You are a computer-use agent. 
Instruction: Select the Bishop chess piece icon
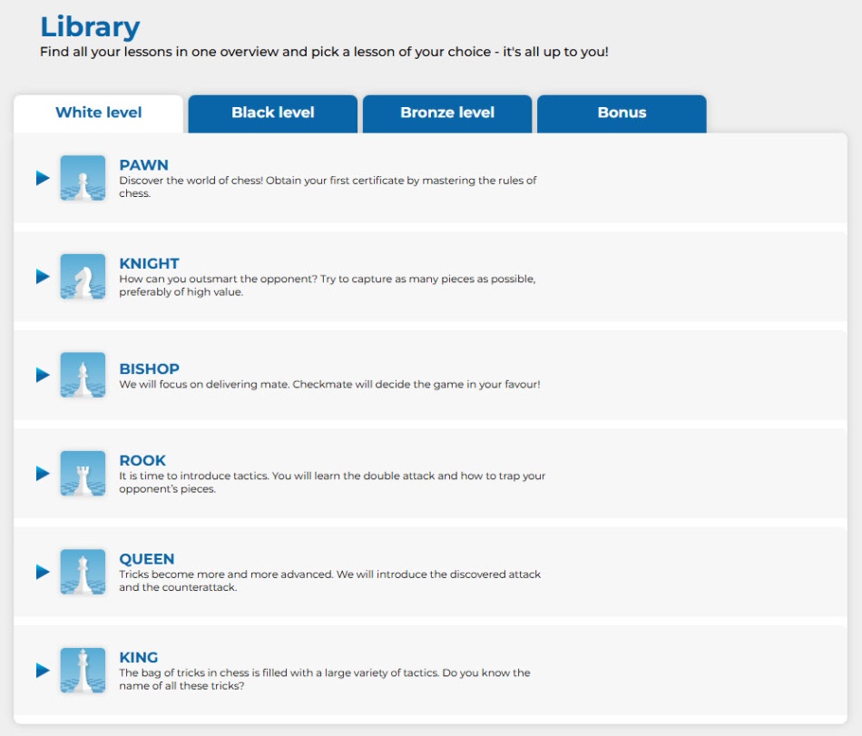click(83, 375)
